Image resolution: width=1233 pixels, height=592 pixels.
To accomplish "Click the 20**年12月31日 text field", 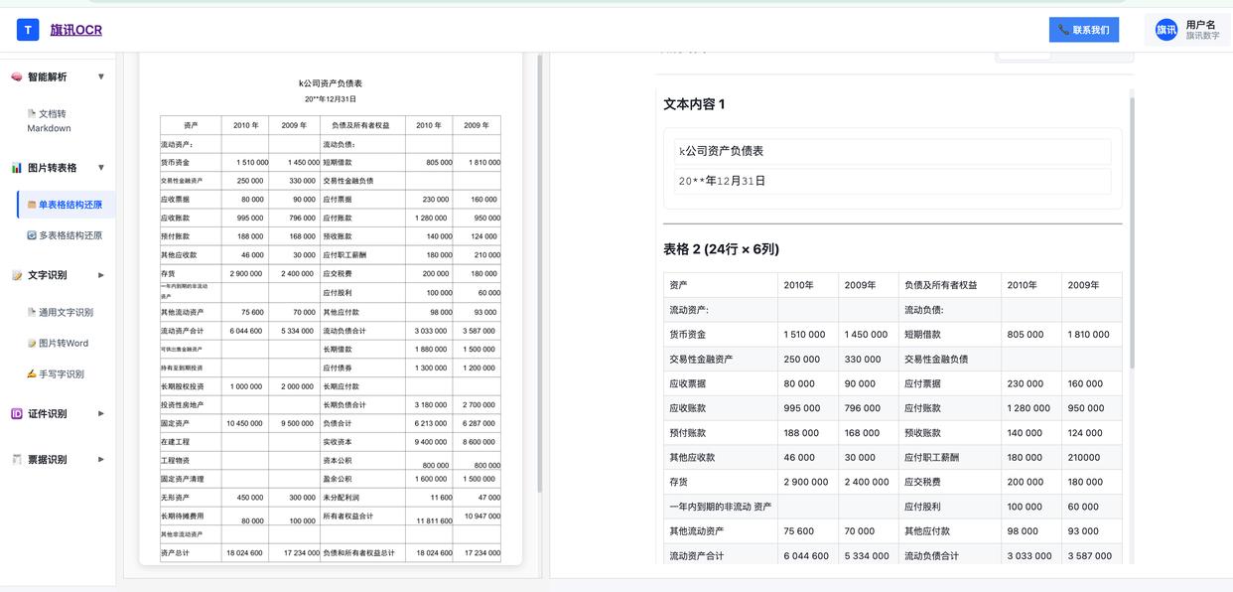I will pyautogui.click(x=892, y=182).
